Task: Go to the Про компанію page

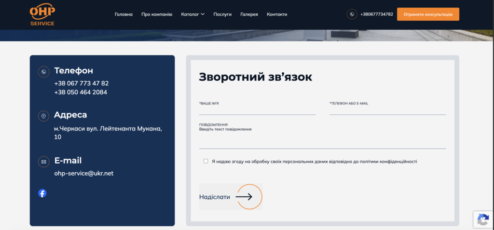Action: [x=157, y=14]
